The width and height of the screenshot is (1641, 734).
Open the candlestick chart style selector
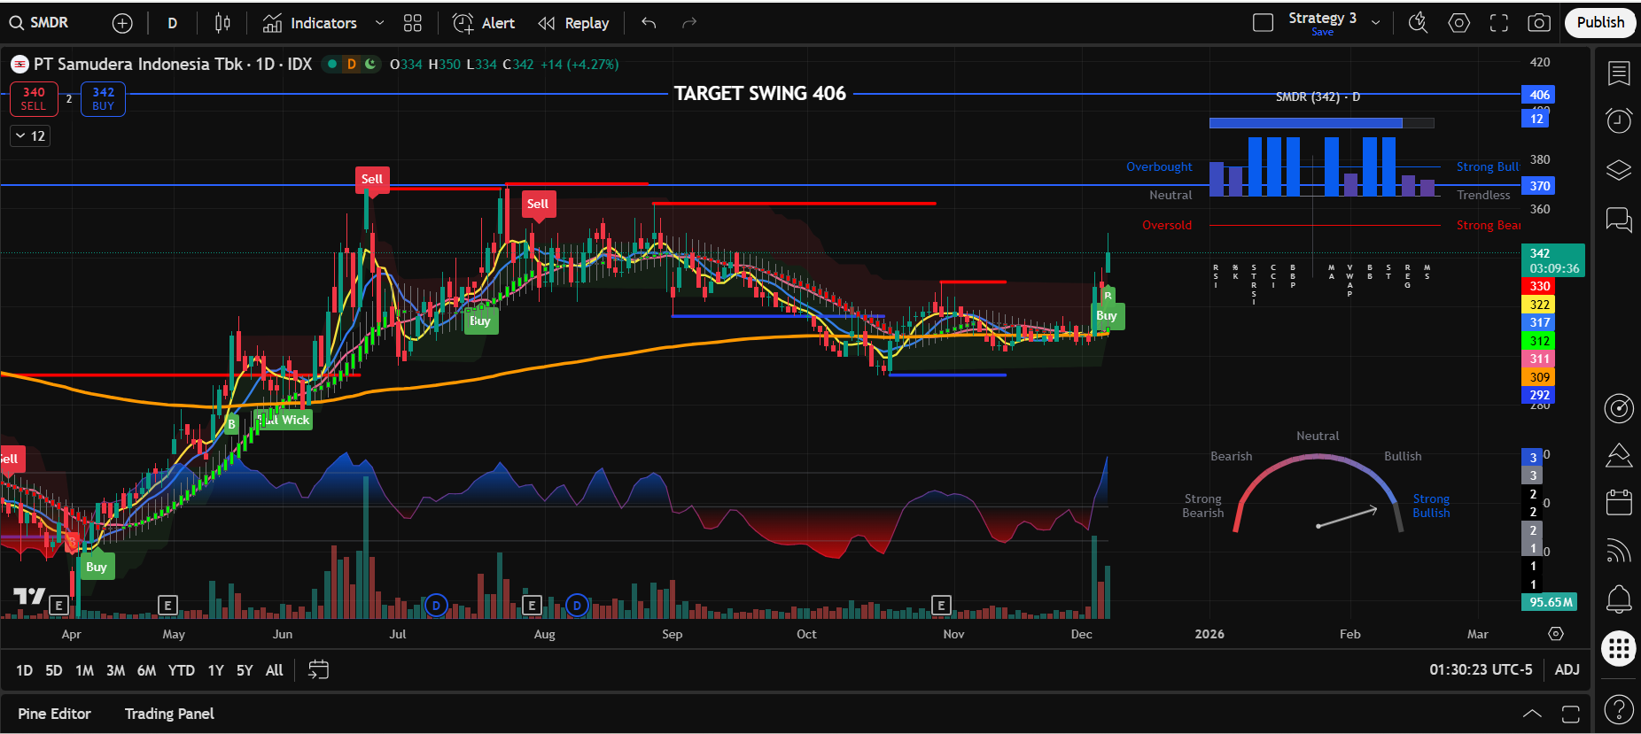pyautogui.click(x=222, y=23)
